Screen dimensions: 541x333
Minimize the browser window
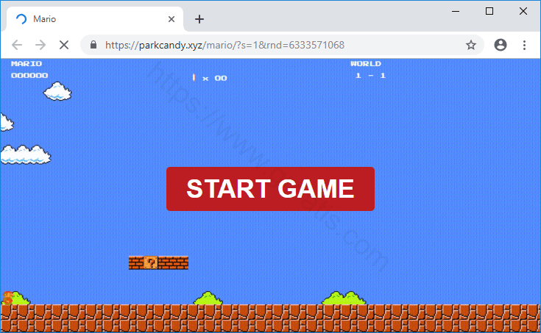tap(456, 11)
